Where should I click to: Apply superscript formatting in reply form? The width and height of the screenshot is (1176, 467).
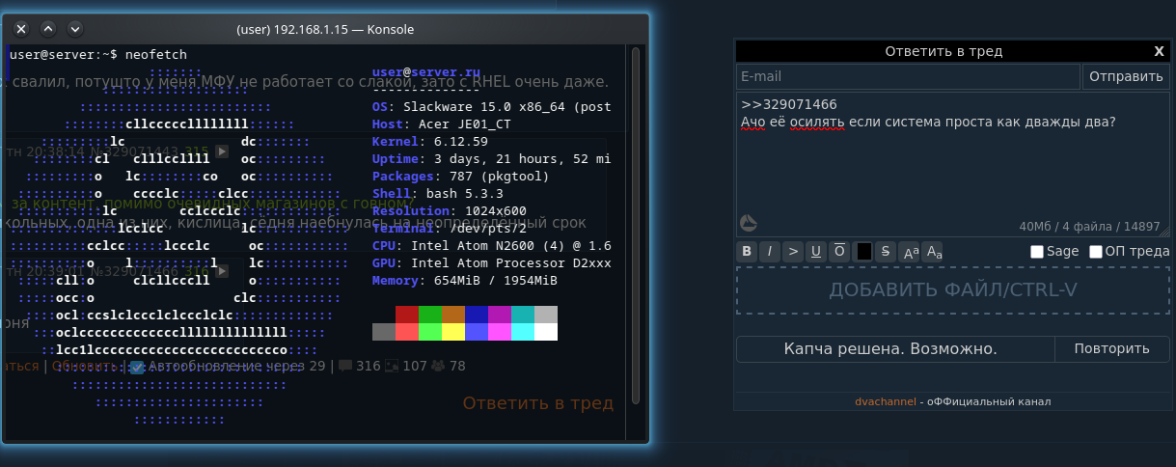[910, 252]
